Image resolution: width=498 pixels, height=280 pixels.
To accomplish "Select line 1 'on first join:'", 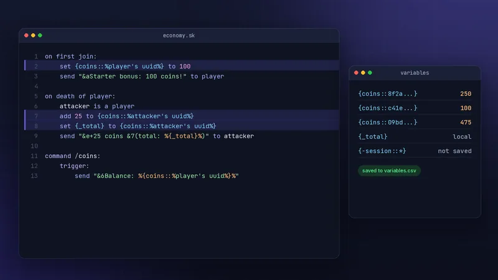I will 70,57.
